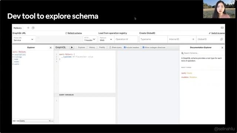Focus the Typename input field
The width and height of the screenshot is (237, 133).
[153, 39]
